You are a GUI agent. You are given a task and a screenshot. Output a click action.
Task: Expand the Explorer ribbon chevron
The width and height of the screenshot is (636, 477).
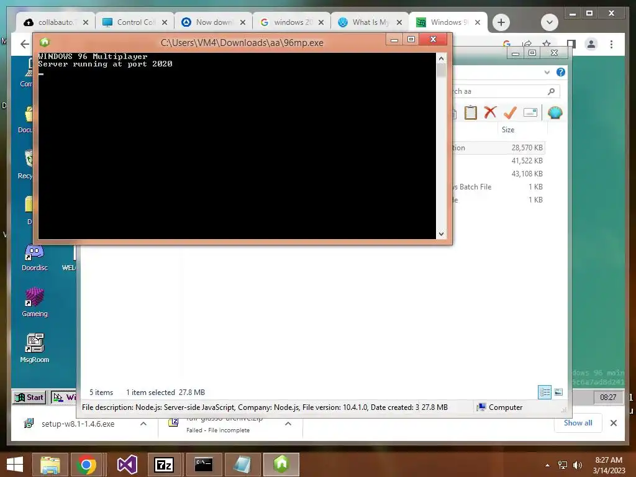547,72
